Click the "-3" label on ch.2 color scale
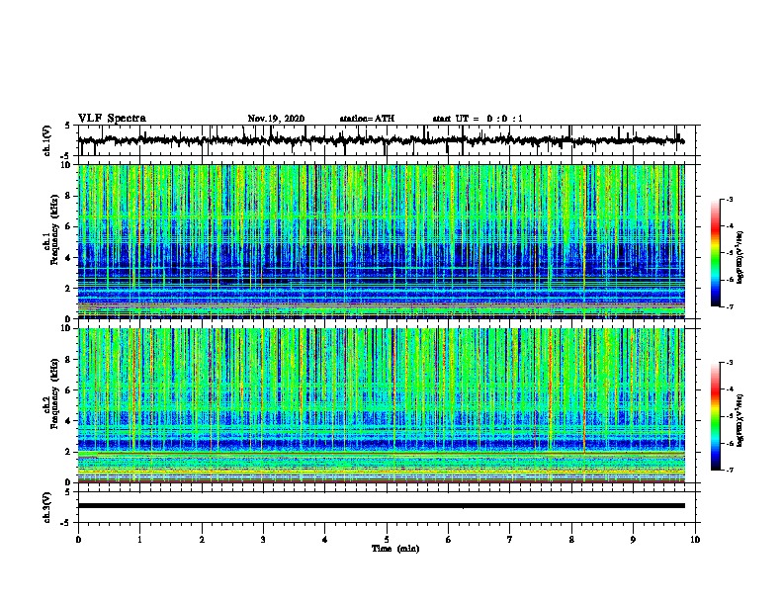The height and width of the screenshot is (605, 783). click(x=730, y=363)
